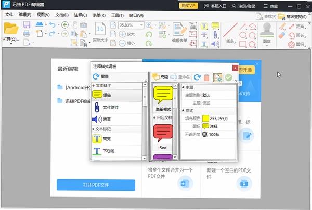This screenshot has height=210, width=312.
Task: Click the Print icon in the toolbar
Action: 27,34
